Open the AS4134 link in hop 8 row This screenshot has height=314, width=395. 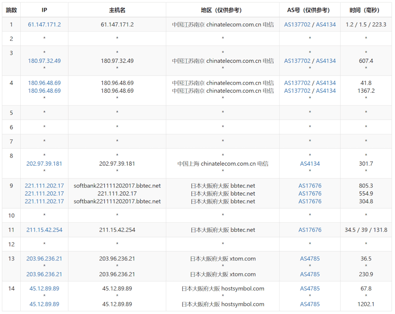[310, 164]
